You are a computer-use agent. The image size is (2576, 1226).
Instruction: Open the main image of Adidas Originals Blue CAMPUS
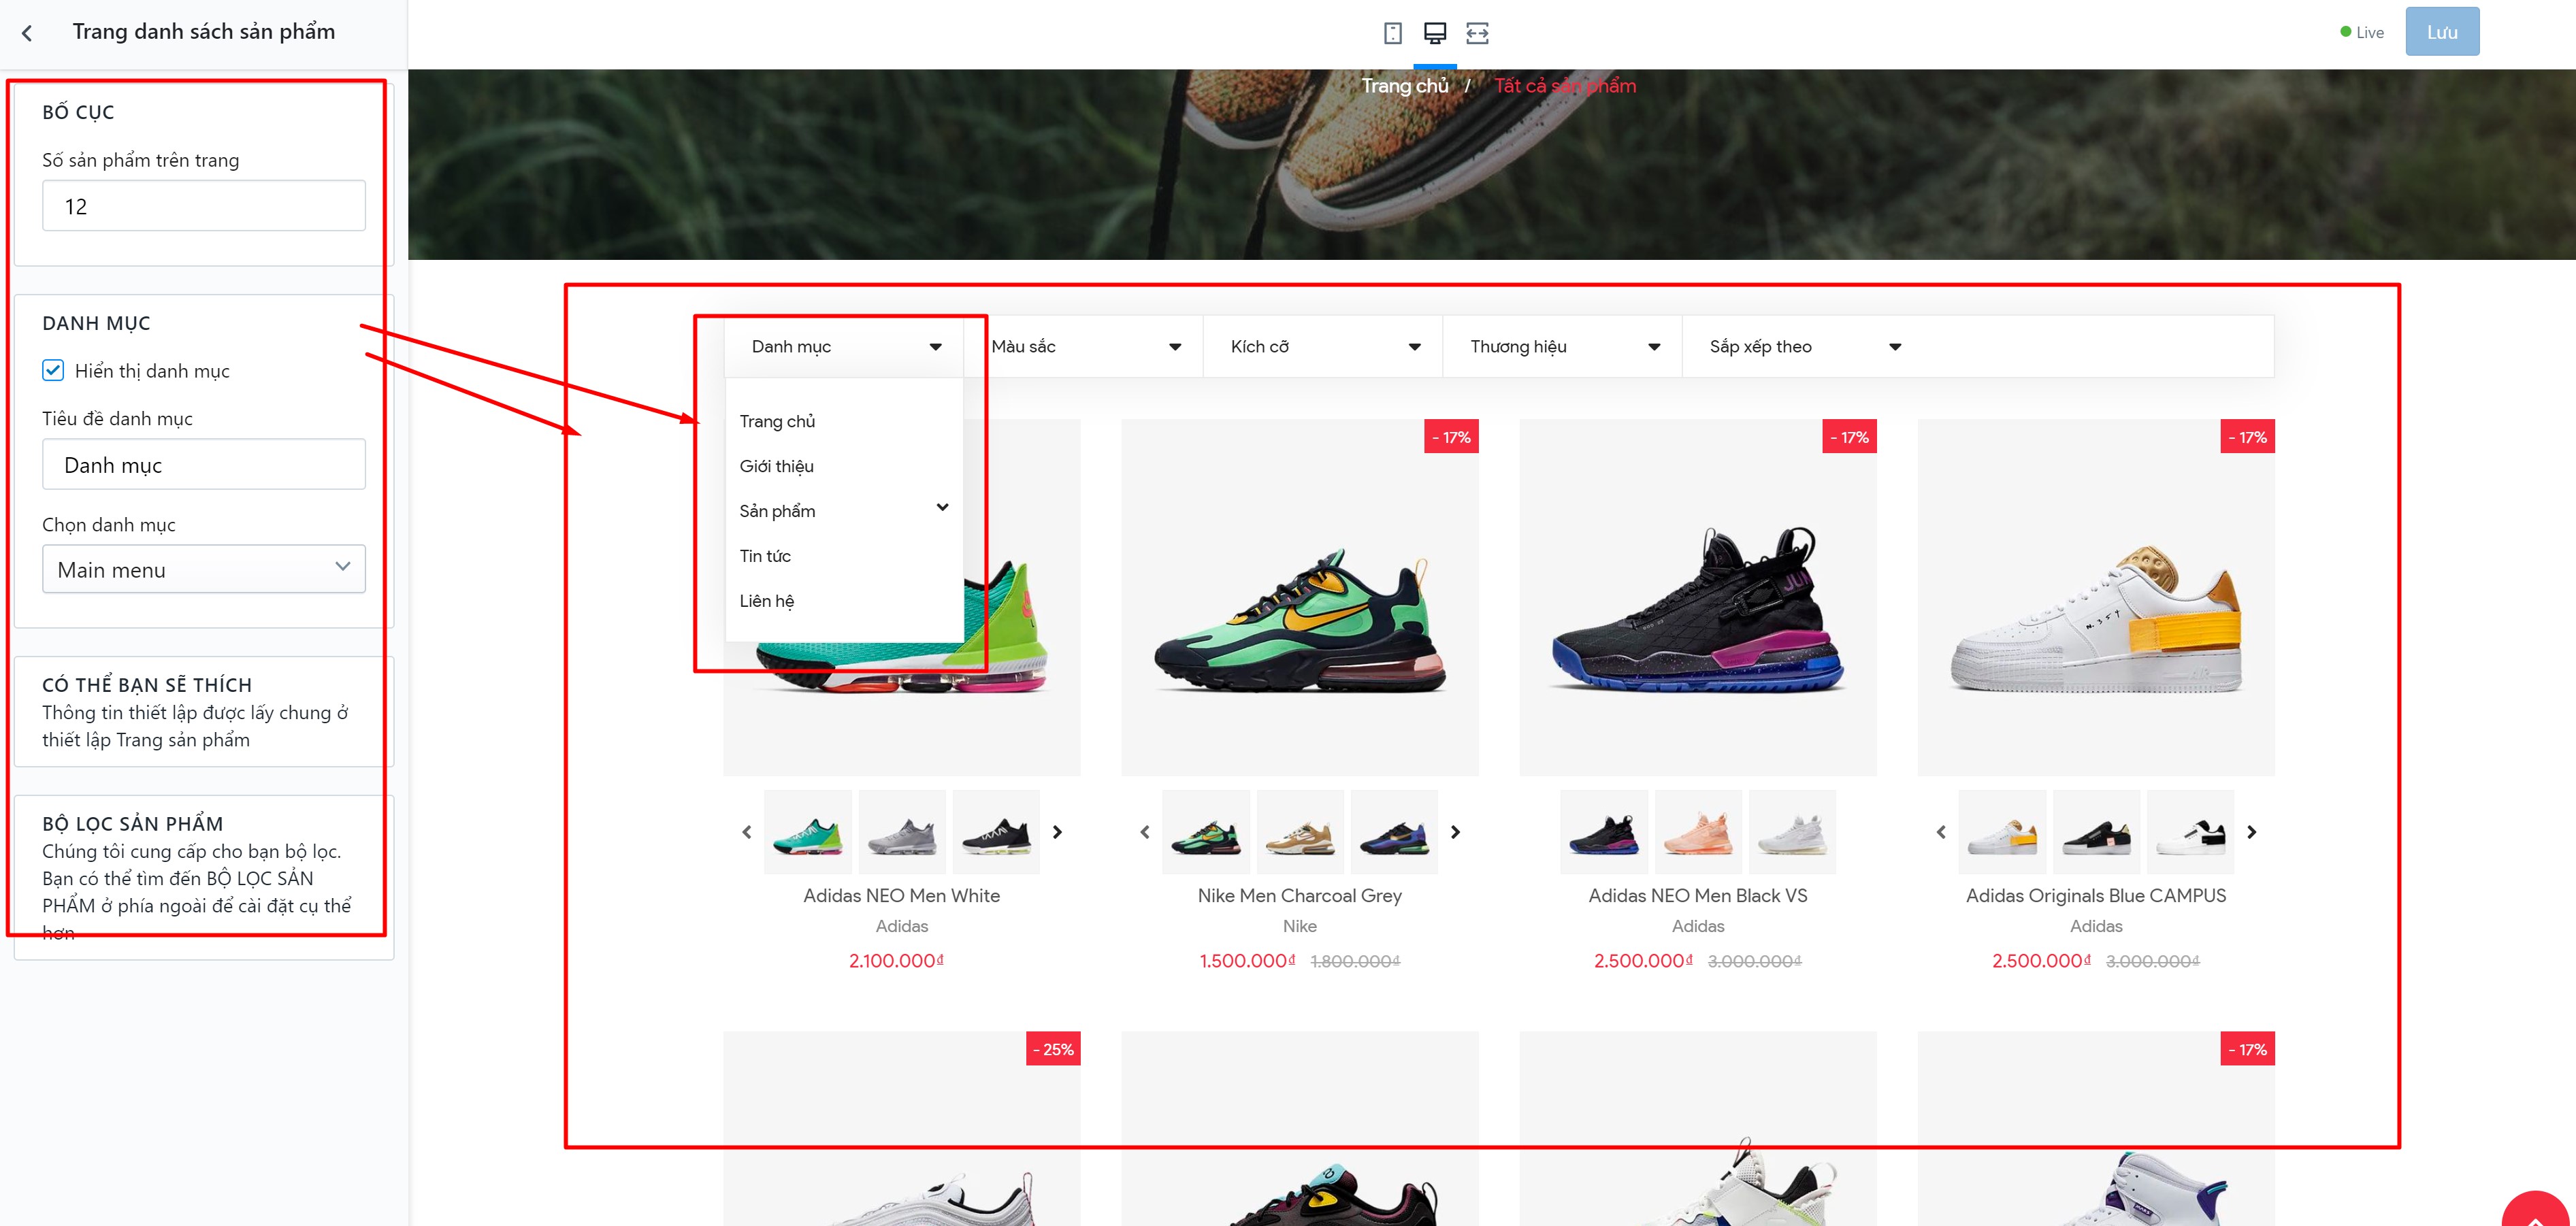[x=2095, y=597]
